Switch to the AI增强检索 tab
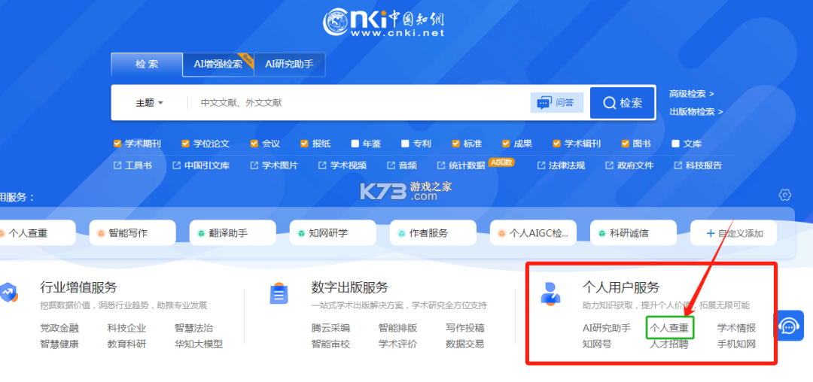 218,64
